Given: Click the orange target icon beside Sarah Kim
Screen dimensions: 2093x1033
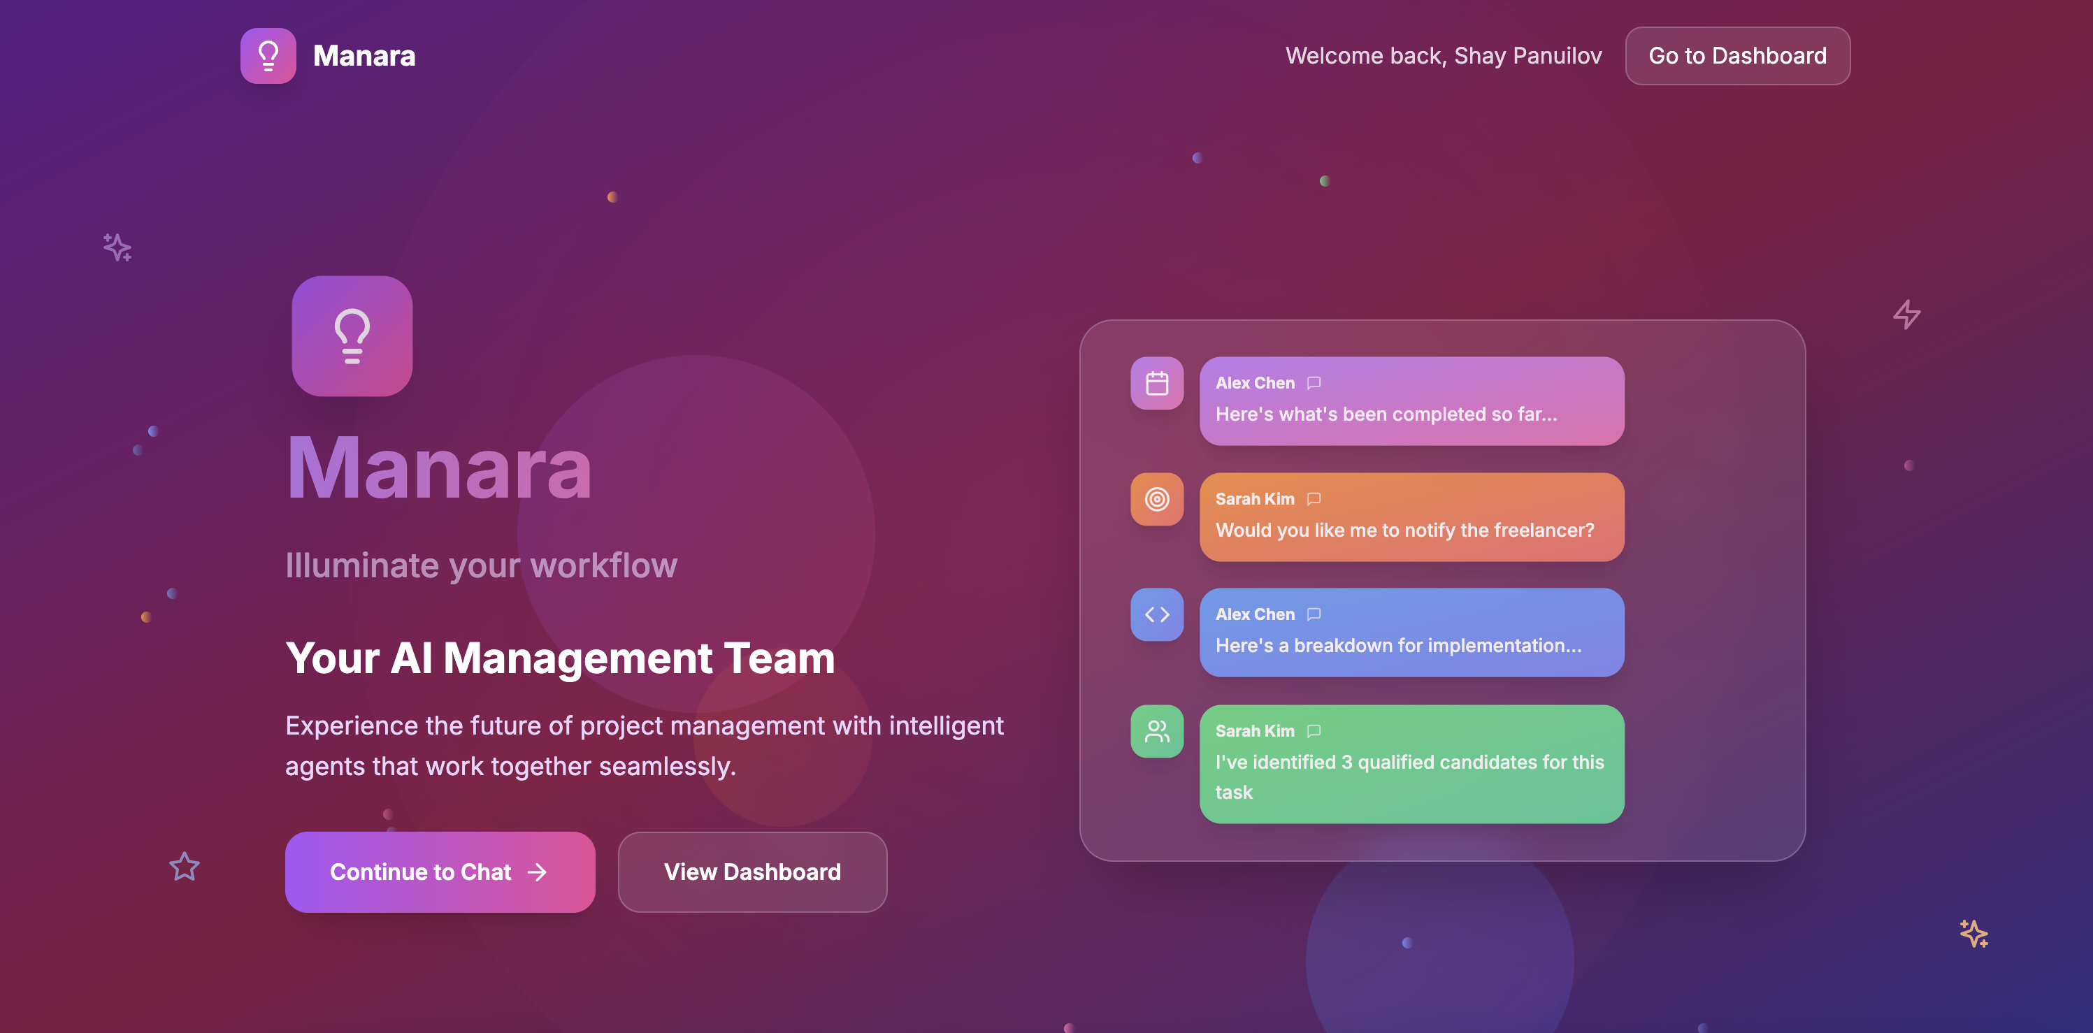Looking at the screenshot, I should [1156, 498].
